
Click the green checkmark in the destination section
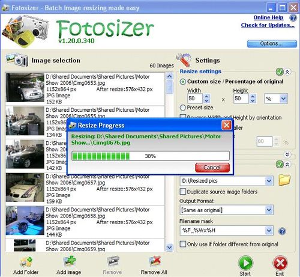click(280, 164)
